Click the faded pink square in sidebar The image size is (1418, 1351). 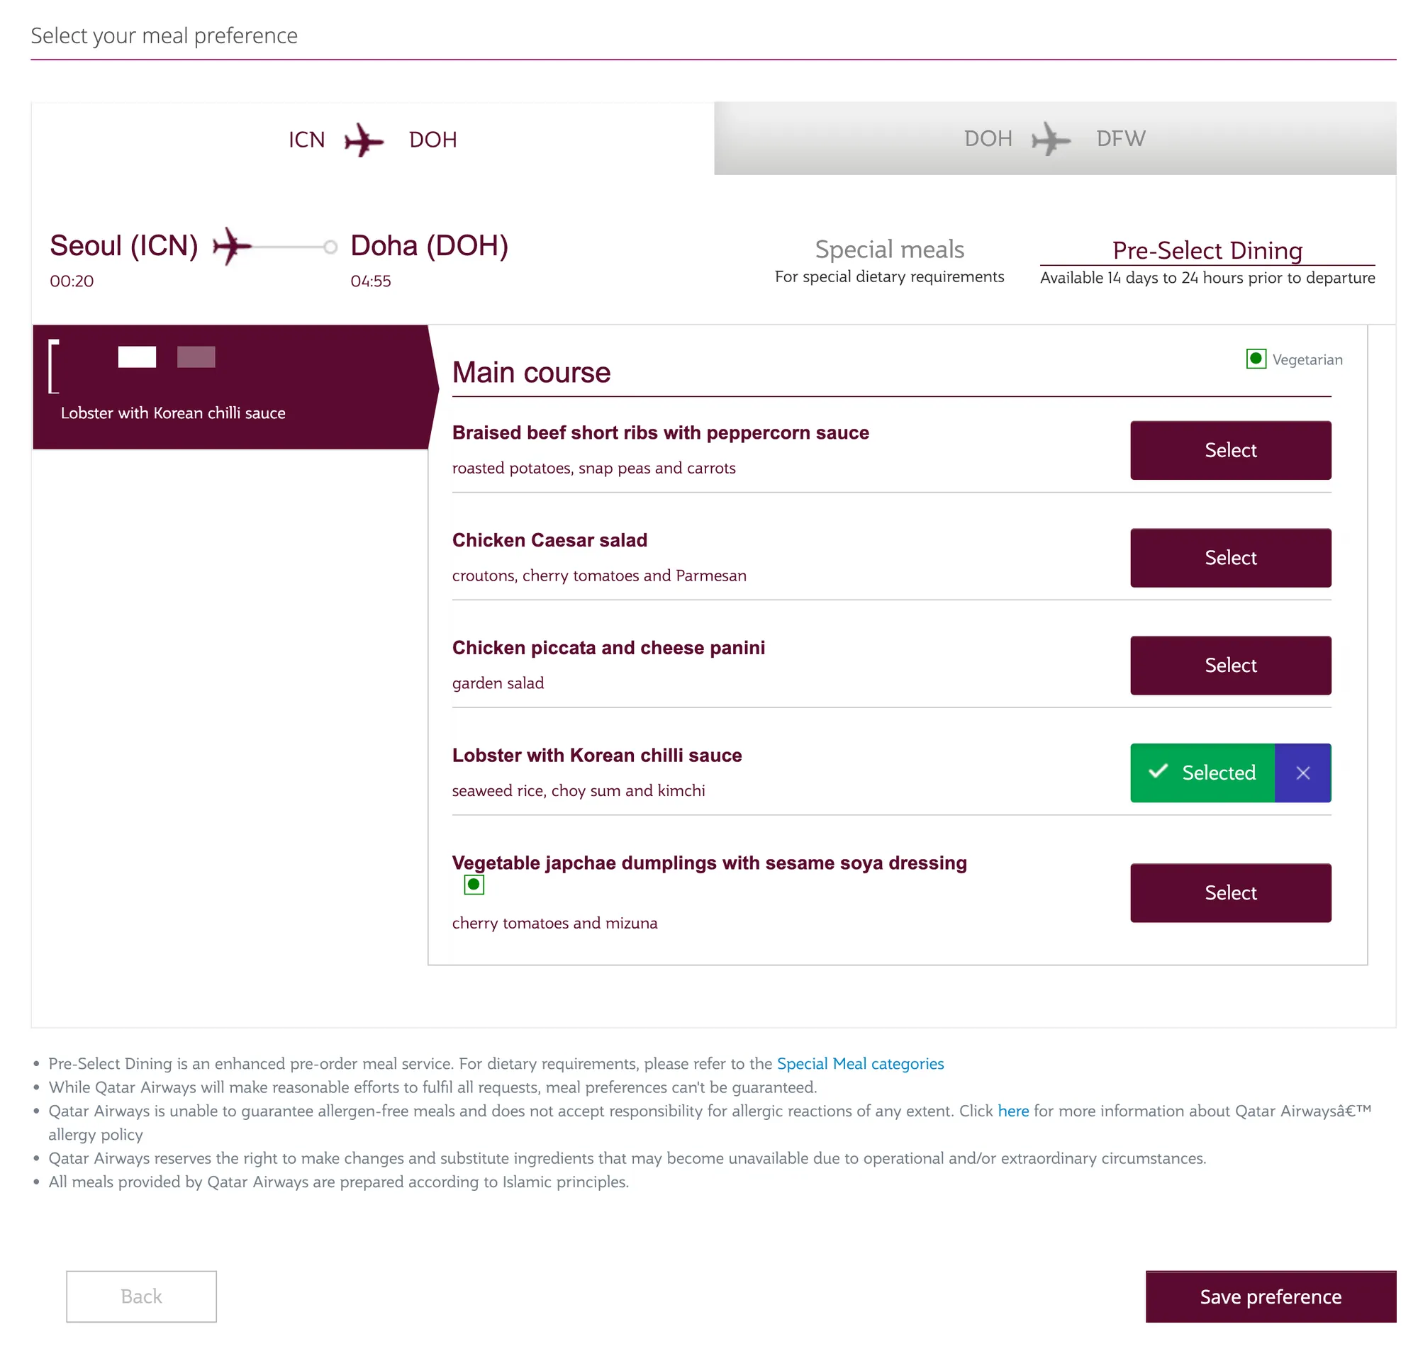coord(196,357)
